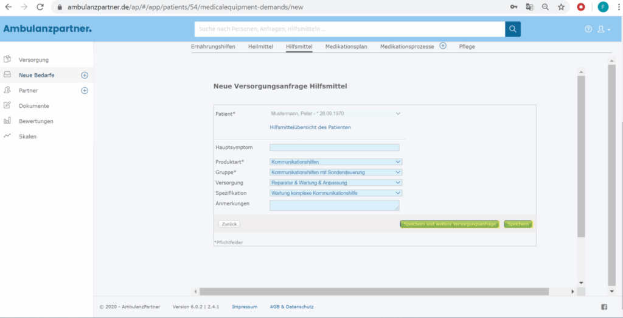Viewport: 623px width, 318px height.
Task: Switch to Medikationsplan tab
Action: (346, 46)
